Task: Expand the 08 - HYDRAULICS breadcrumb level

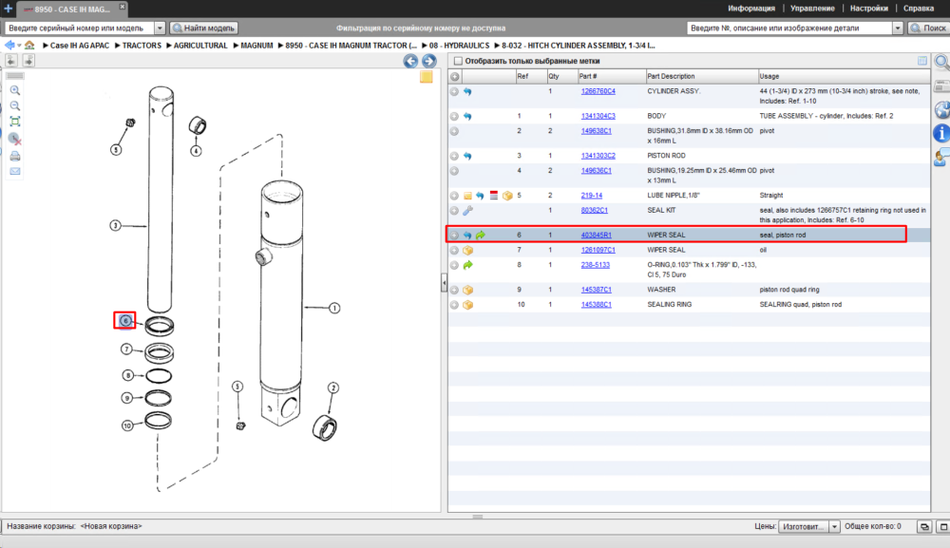Action: [425, 46]
